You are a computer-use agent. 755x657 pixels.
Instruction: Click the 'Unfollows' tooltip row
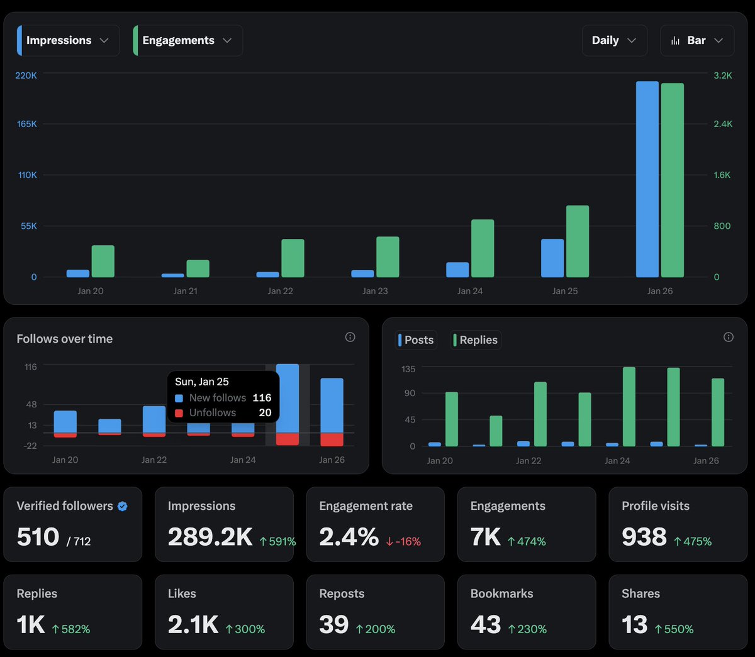pos(223,413)
